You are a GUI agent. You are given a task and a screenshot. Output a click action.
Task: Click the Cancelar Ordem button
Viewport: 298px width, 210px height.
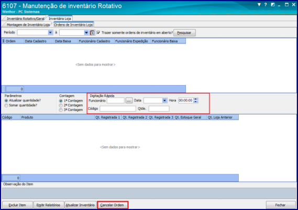(112, 205)
